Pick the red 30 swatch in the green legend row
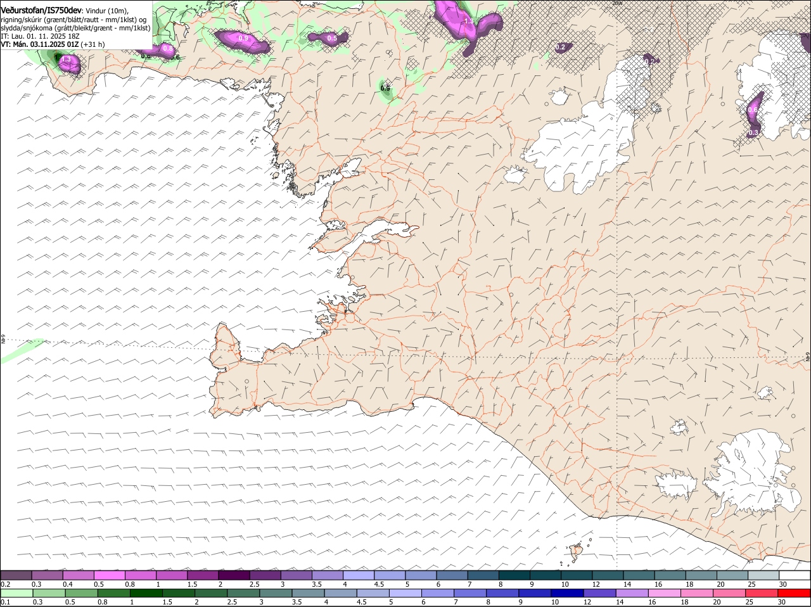The width and height of the screenshot is (811, 607). click(x=795, y=593)
